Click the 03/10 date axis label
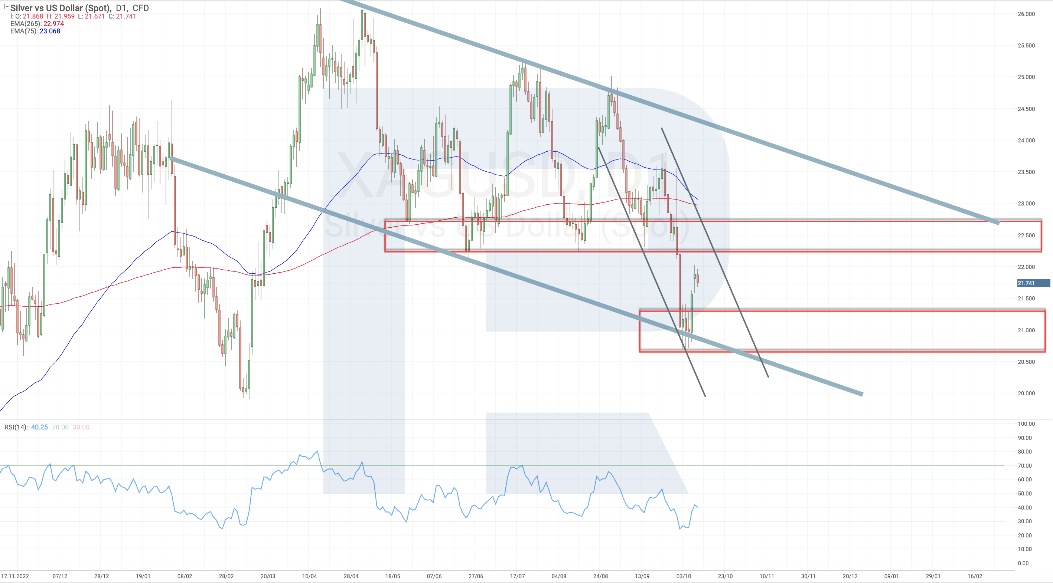Image resolution: width=1053 pixels, height=583 pixels. [684, 576]
